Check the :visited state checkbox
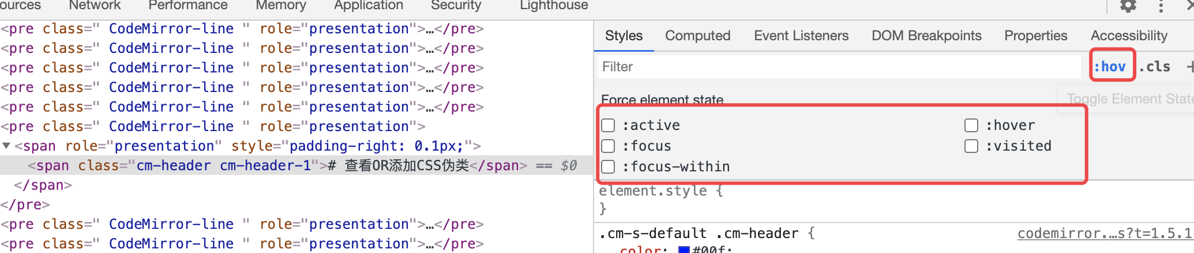 (972, 146)
